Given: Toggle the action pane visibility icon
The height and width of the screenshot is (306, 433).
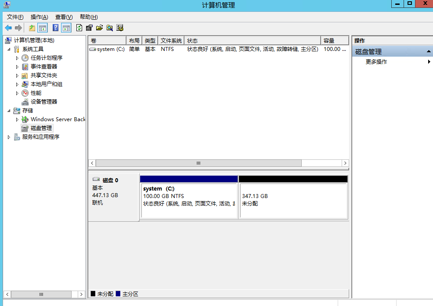Looking at the screenshot, I should [x=66, y=27].
